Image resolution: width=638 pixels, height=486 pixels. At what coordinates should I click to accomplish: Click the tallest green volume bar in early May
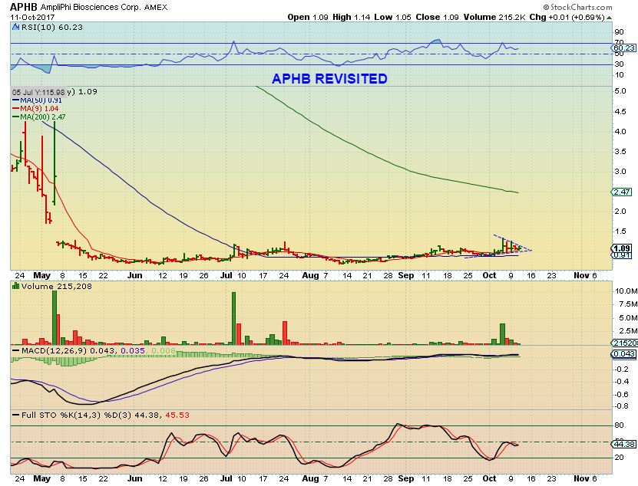[55, 318]
